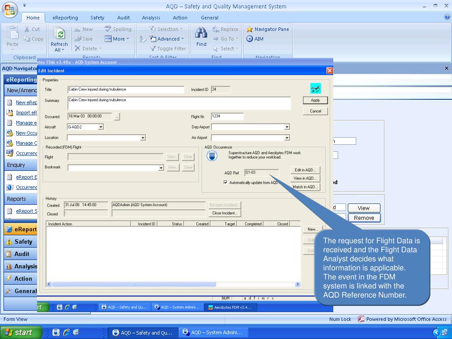Click the AQD Occurrence shield icon
The width and height of the screenshot is (452, 339).
pos(212,156)
